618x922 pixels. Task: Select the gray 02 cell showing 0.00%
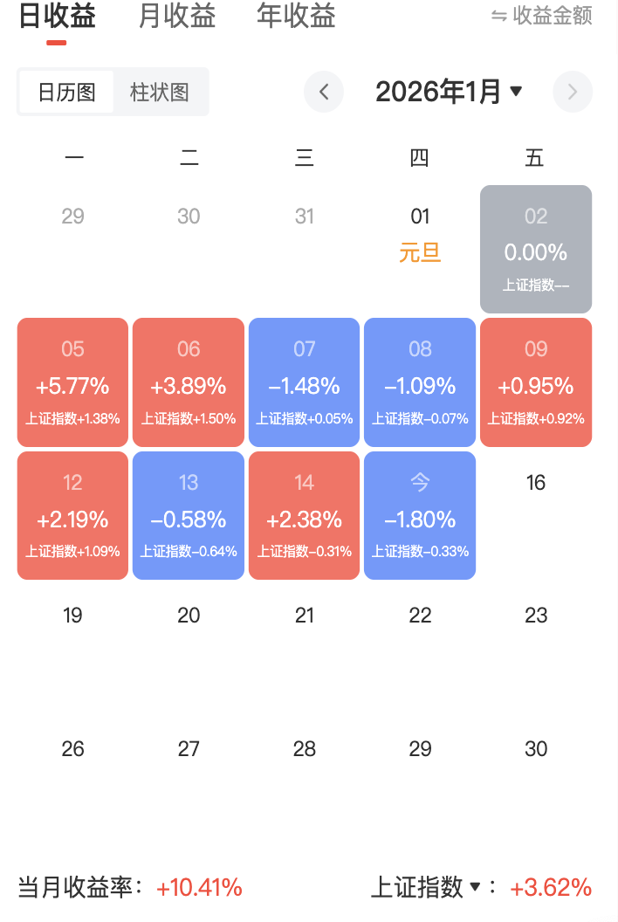(536, 249)
